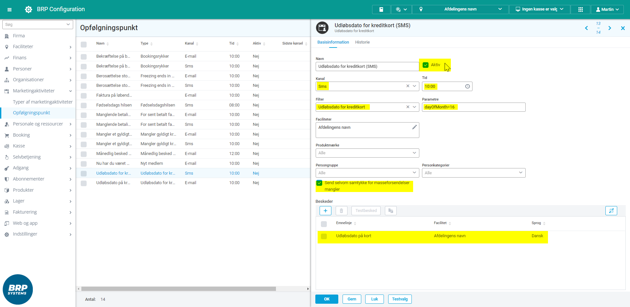The image size is (630, 307).
Task: Open the Produktmærke dropdown
Action: click(x=367, y=153)
